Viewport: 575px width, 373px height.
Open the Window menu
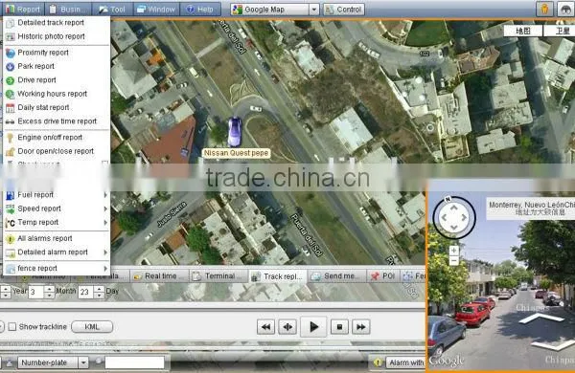coord(156,10)
